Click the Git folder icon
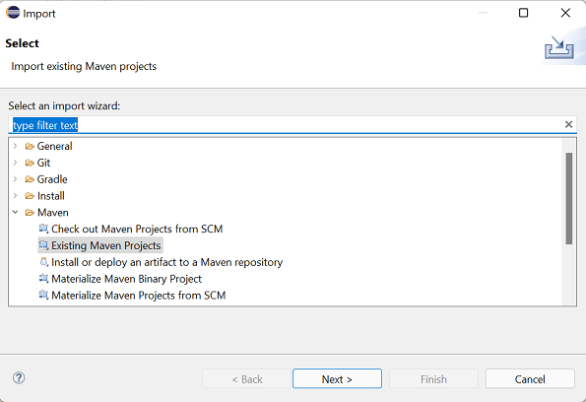The width and height of the screenshot is (586, 402). tap(30, 163)
